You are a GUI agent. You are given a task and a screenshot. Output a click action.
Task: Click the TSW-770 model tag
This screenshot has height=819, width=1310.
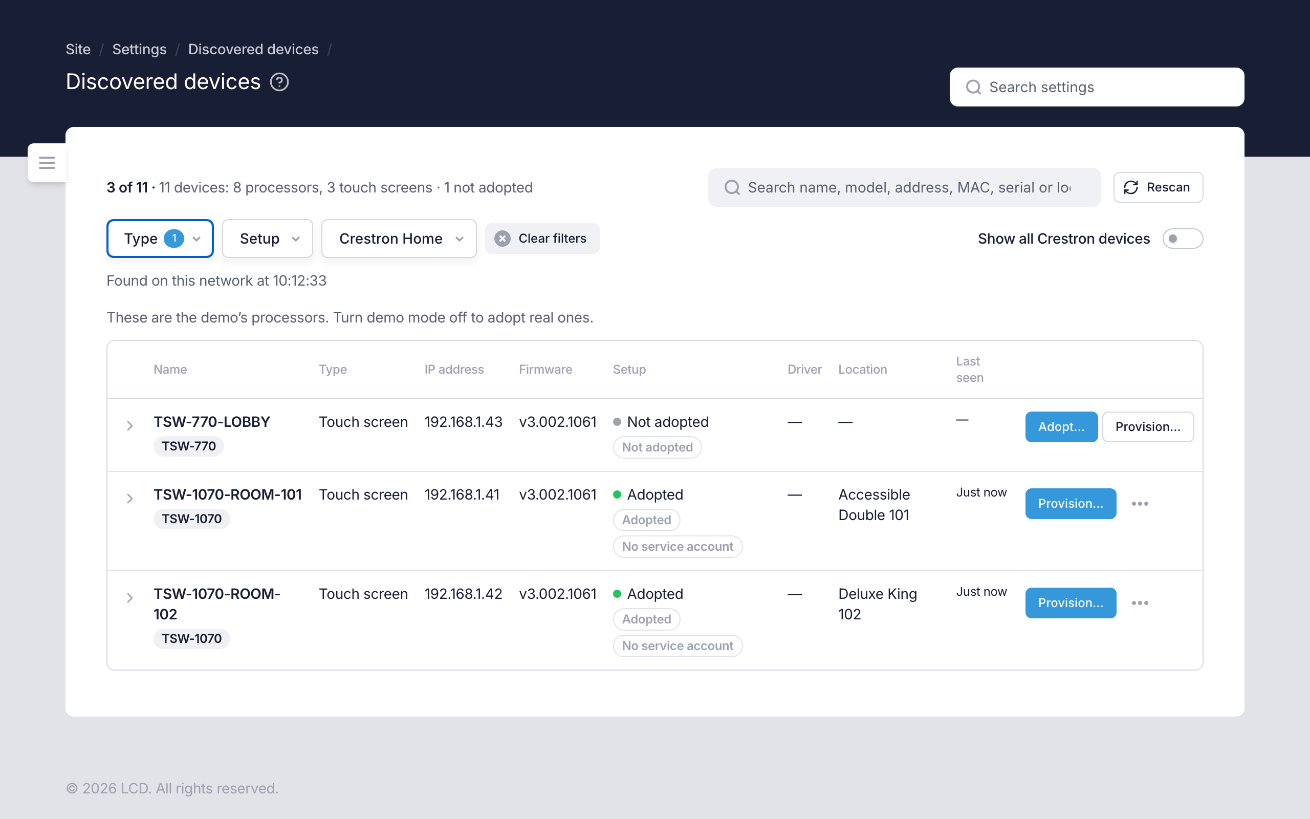pyautogui.click(x=188, y=446)
